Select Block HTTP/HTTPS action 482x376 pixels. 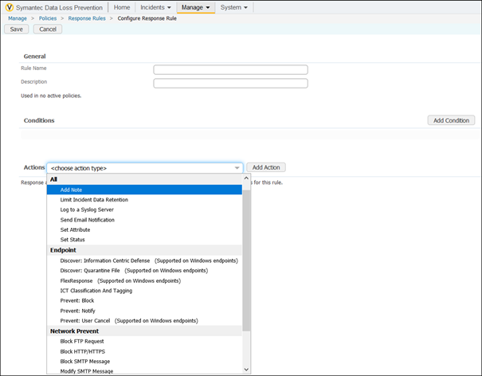(x=144, y=351)
